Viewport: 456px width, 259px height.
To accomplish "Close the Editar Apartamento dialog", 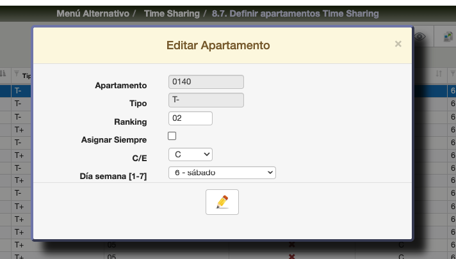I will click(398, 44).
